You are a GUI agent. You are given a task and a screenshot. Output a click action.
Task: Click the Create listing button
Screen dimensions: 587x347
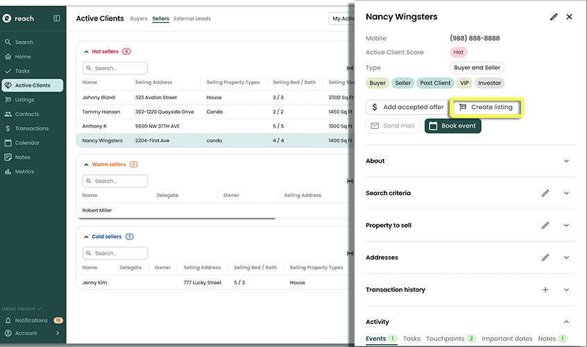[486, 108]
